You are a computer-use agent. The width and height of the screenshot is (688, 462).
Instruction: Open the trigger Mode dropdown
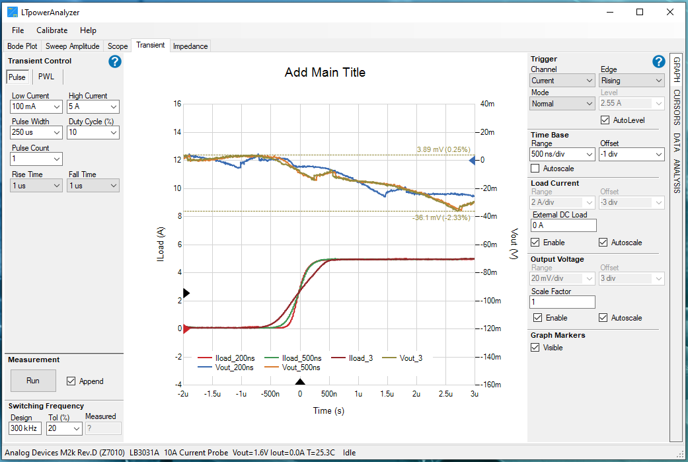562,103
